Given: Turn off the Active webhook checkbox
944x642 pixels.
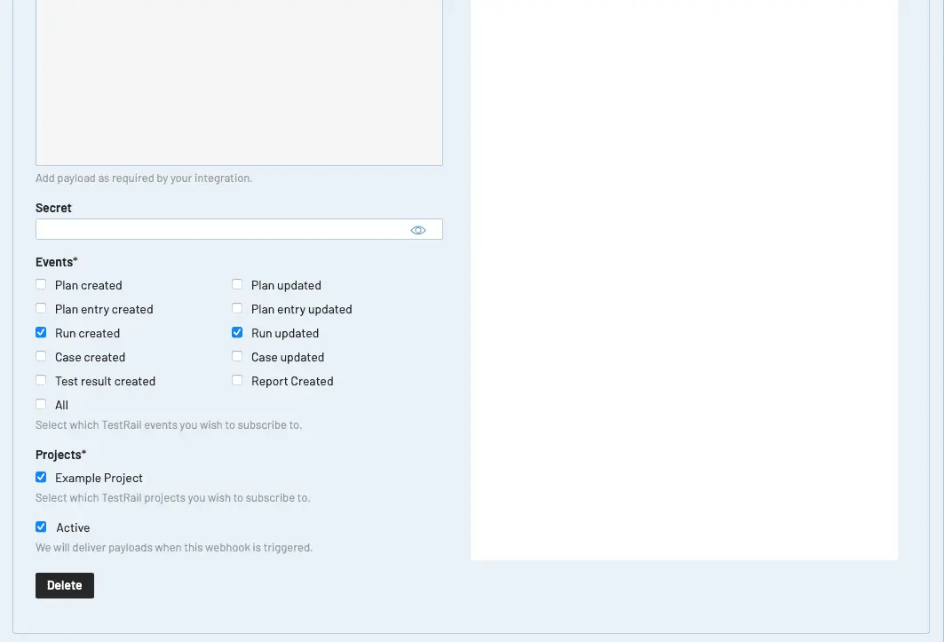Looking at the screenshot, I should click(41, 527).
